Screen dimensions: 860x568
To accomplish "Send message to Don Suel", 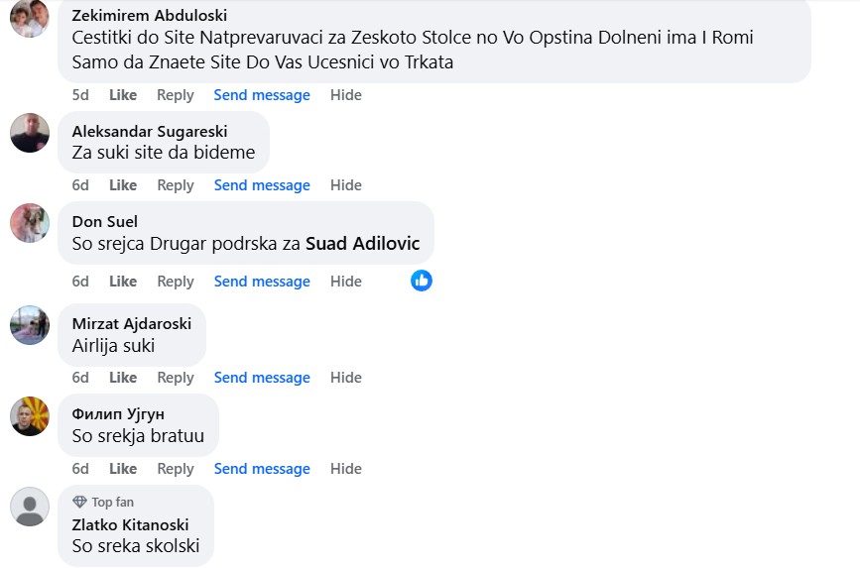I will click(x=262, y=282).
